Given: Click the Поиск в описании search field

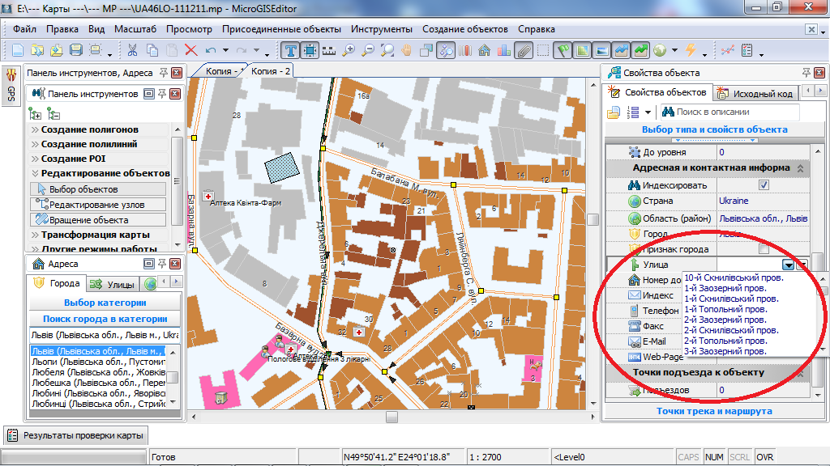Looking at the screenshot, I should 729,112.
